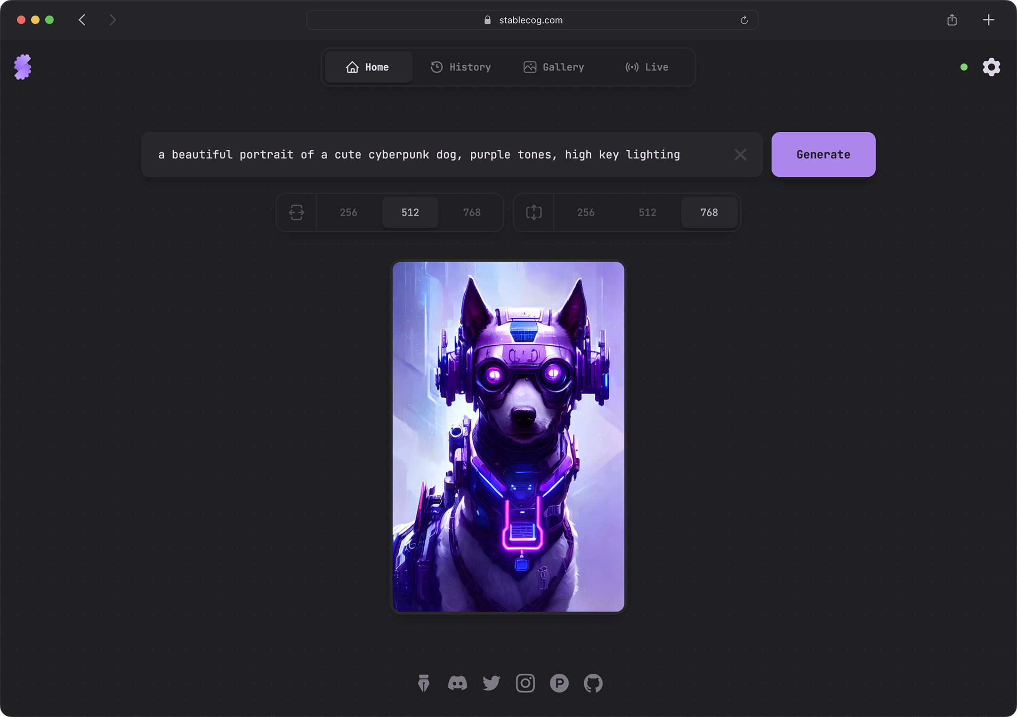Expand the width size selector

[298, 212]
